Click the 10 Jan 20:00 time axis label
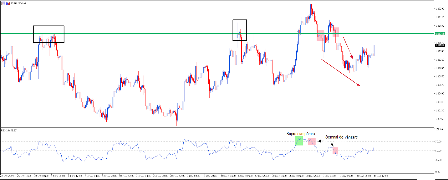The height and width of the screenshot is (180, 448). coord(364,176)
